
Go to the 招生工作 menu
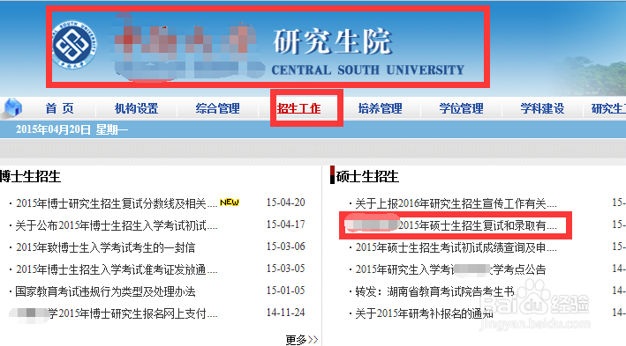[299, 108]
